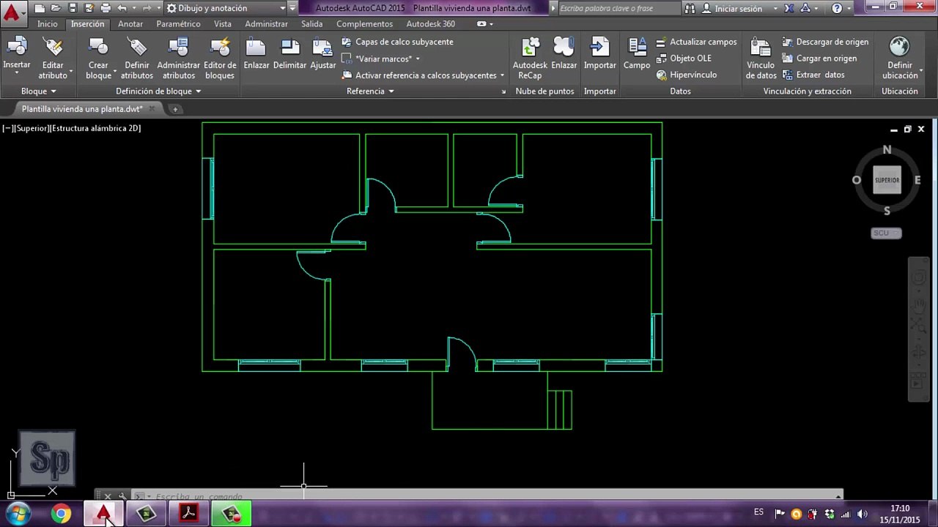Click the Autodesk ReCap tool
The image size is (938, 527).
530,58
